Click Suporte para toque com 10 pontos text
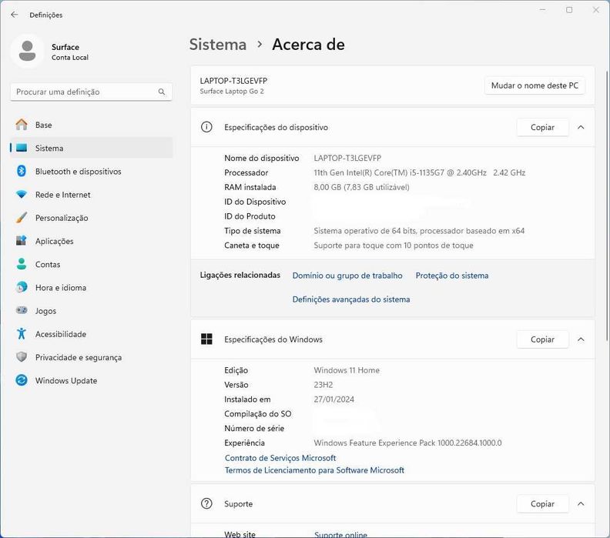This screenshot has height=538, width=610. tap(394, 246)
